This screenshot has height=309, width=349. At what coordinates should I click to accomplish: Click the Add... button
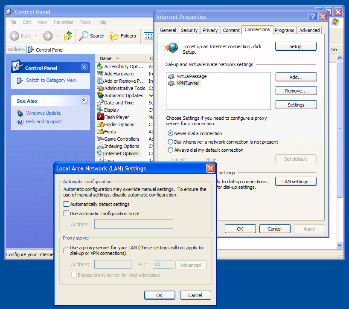pyautogui.click(x=296, y=77)
